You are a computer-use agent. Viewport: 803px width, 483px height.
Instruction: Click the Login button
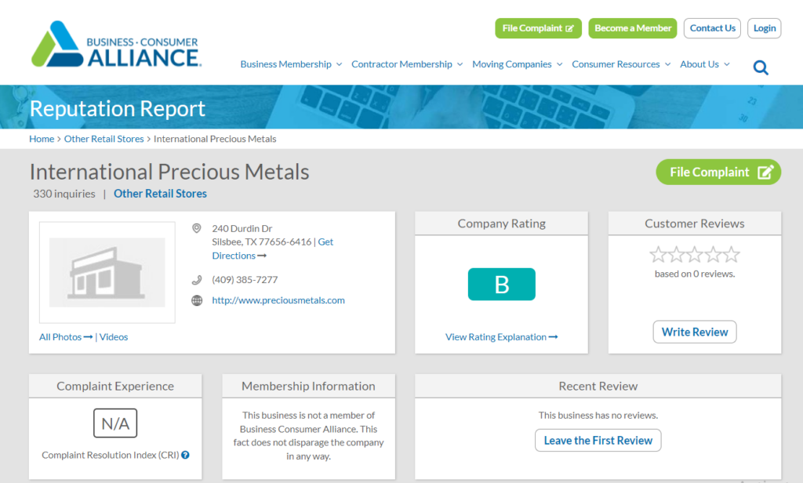point(764,28)
